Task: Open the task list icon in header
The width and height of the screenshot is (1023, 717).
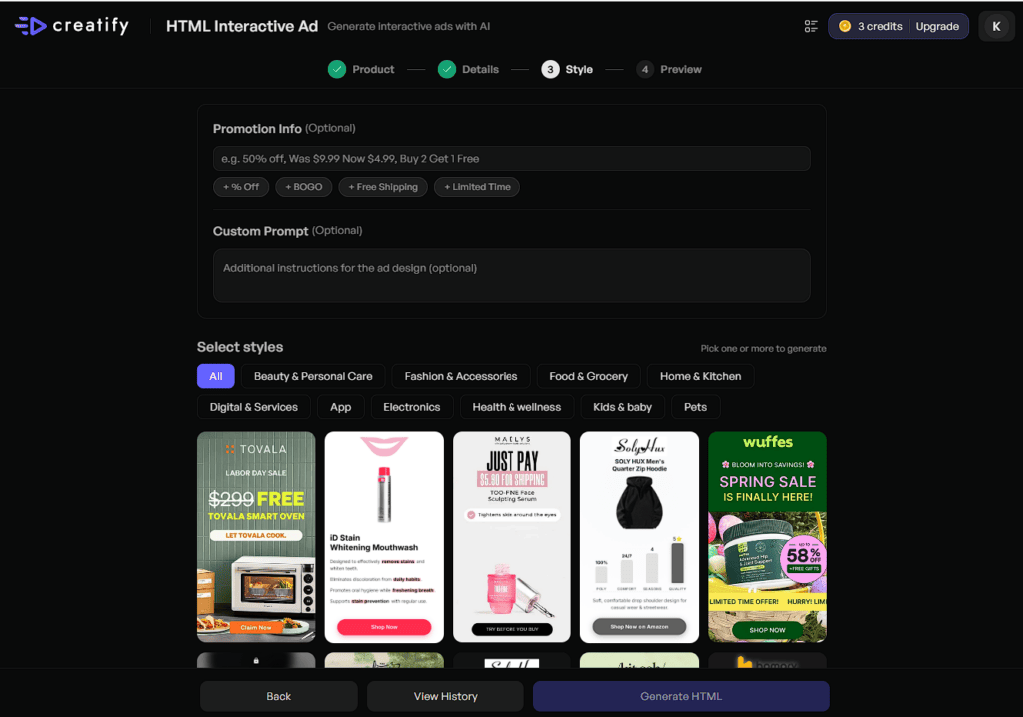Action: tap(811, 26)
